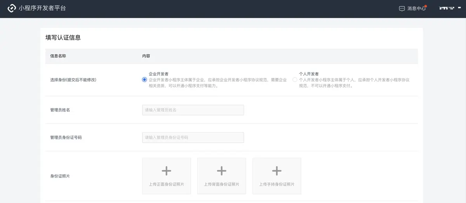Focus the 管理员身份证号码 input field
This screenshot has width=466, height=203.
click(193, 138)
